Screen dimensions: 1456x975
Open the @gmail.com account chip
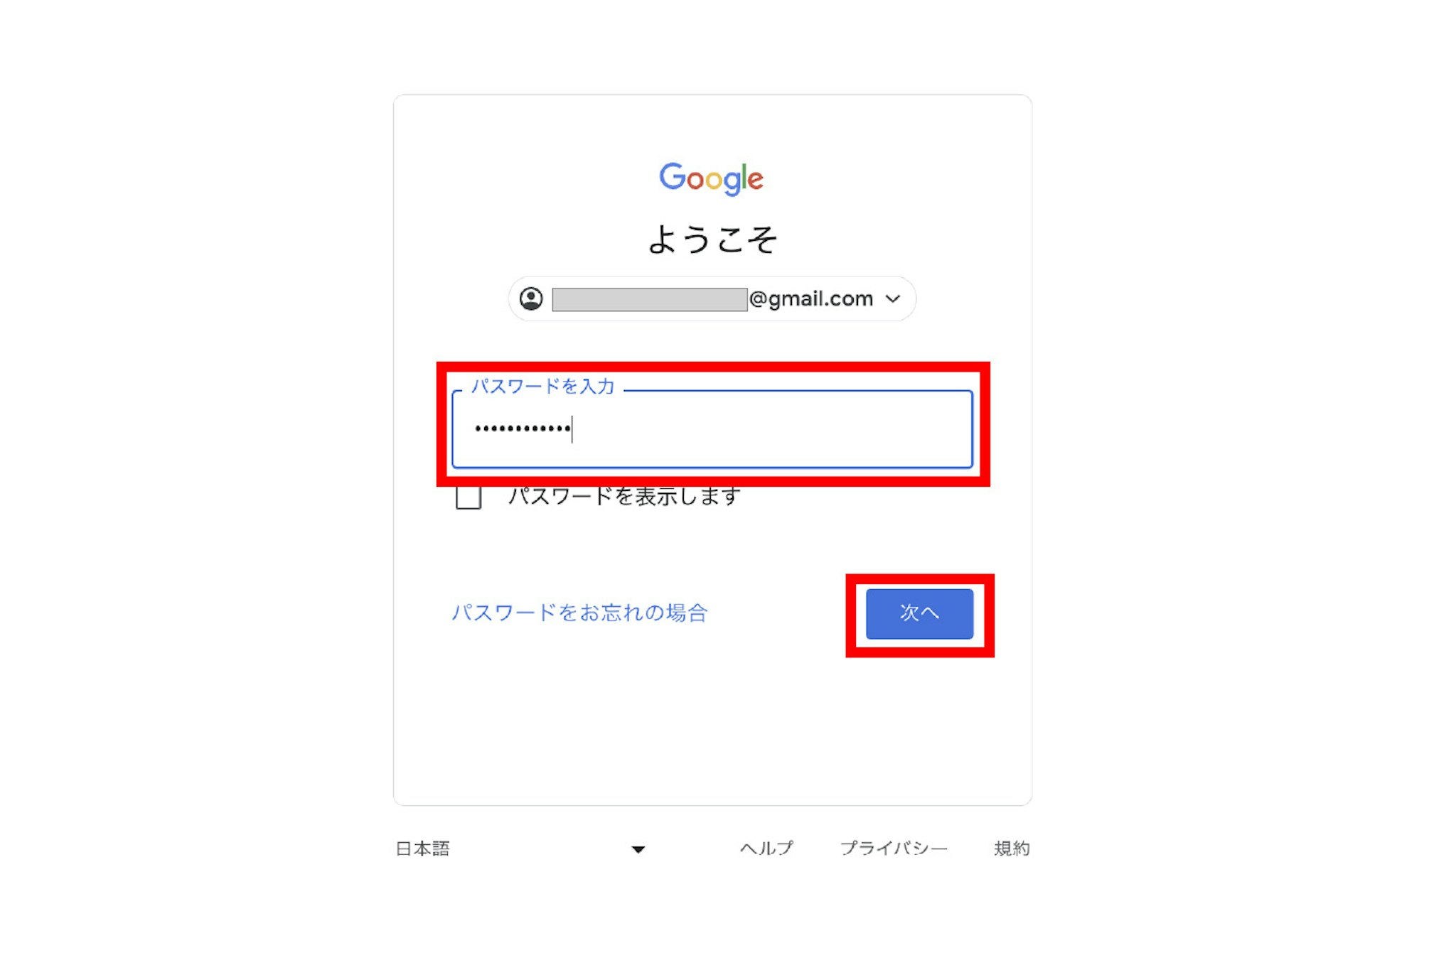point(712,298)
